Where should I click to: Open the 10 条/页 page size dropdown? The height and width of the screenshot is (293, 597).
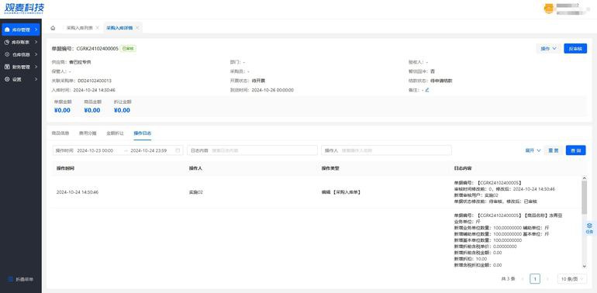click(572, 279)
